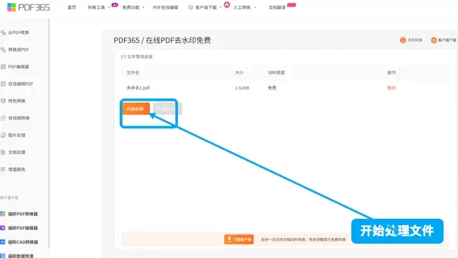This screenshot has width=458, height=258.
Task: Click the 特色转换 sidebar icon
Action: [x=3, y=101]
